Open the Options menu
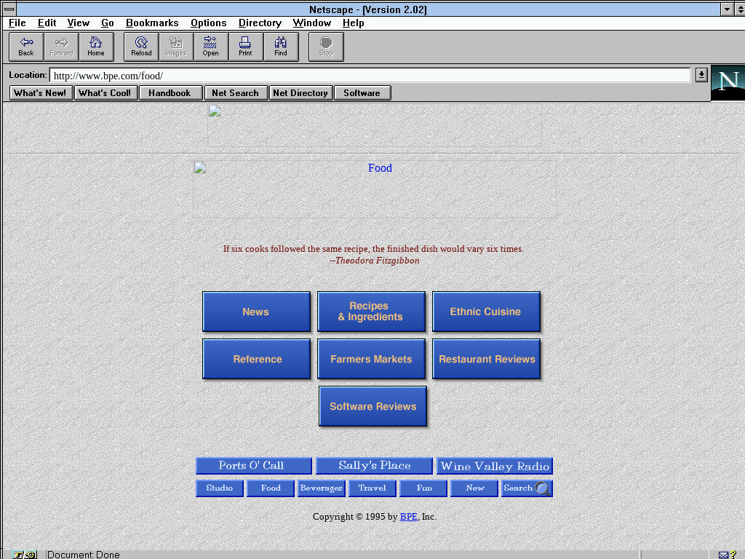 (208, 23)
